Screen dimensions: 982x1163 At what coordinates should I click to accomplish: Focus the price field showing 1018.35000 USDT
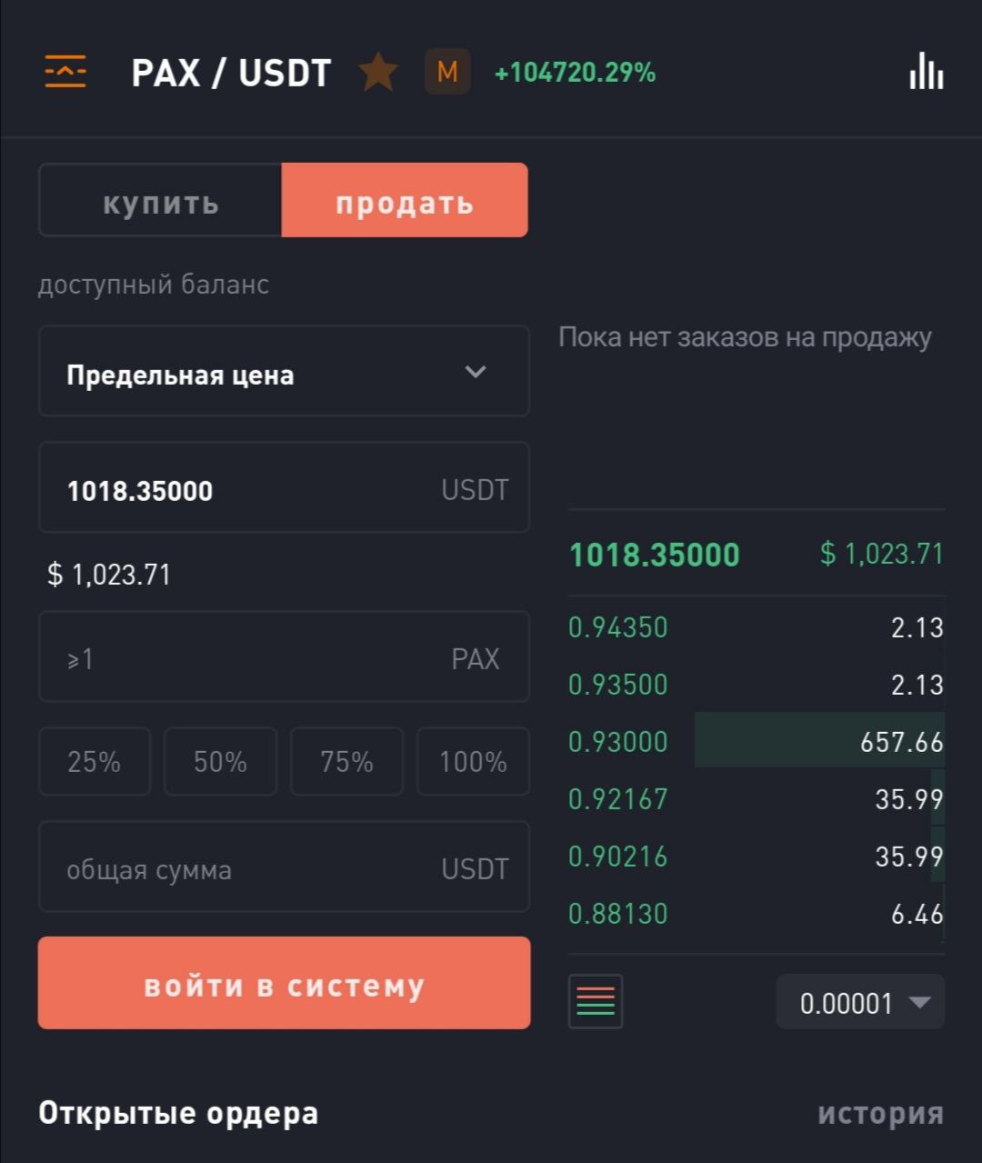(284, 487)
